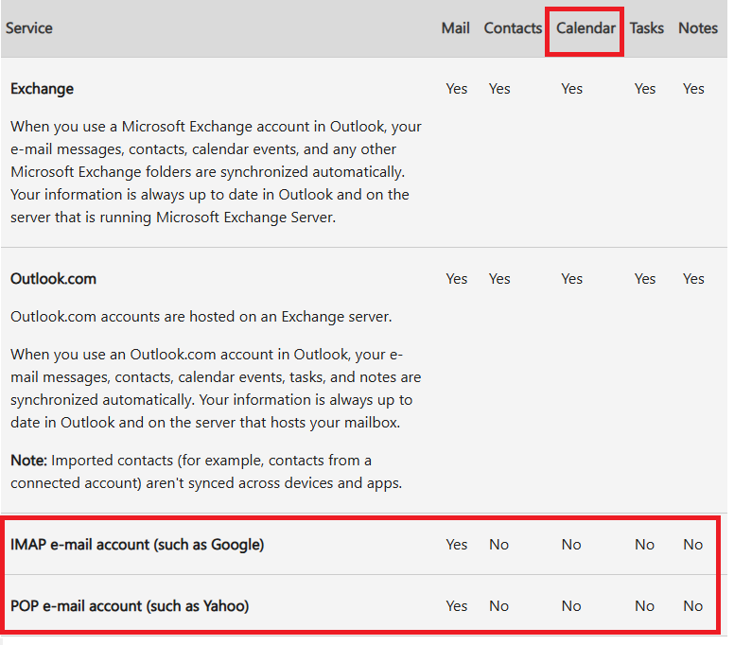Viewport: 734px width, 645px height.
Task: Select POP row Notes No cell
Action: click(692, 605)
